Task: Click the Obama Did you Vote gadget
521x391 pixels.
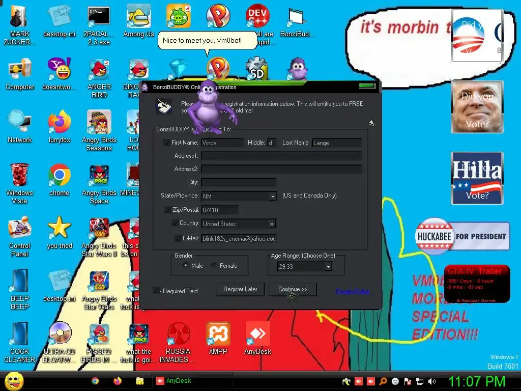Action: coord(476,36)
